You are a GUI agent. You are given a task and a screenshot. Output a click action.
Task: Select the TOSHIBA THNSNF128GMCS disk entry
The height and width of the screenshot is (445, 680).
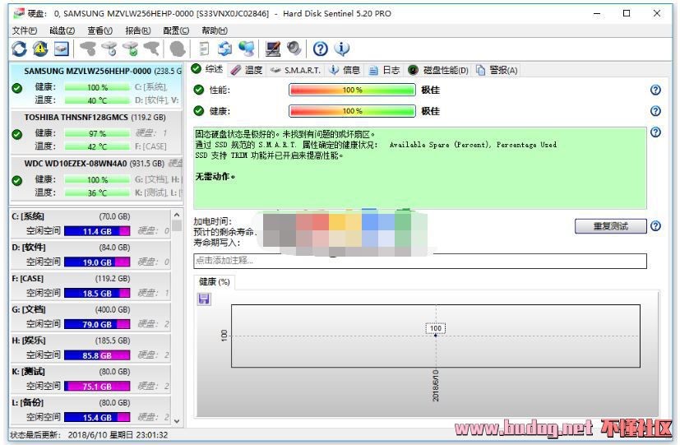point(96,132)
